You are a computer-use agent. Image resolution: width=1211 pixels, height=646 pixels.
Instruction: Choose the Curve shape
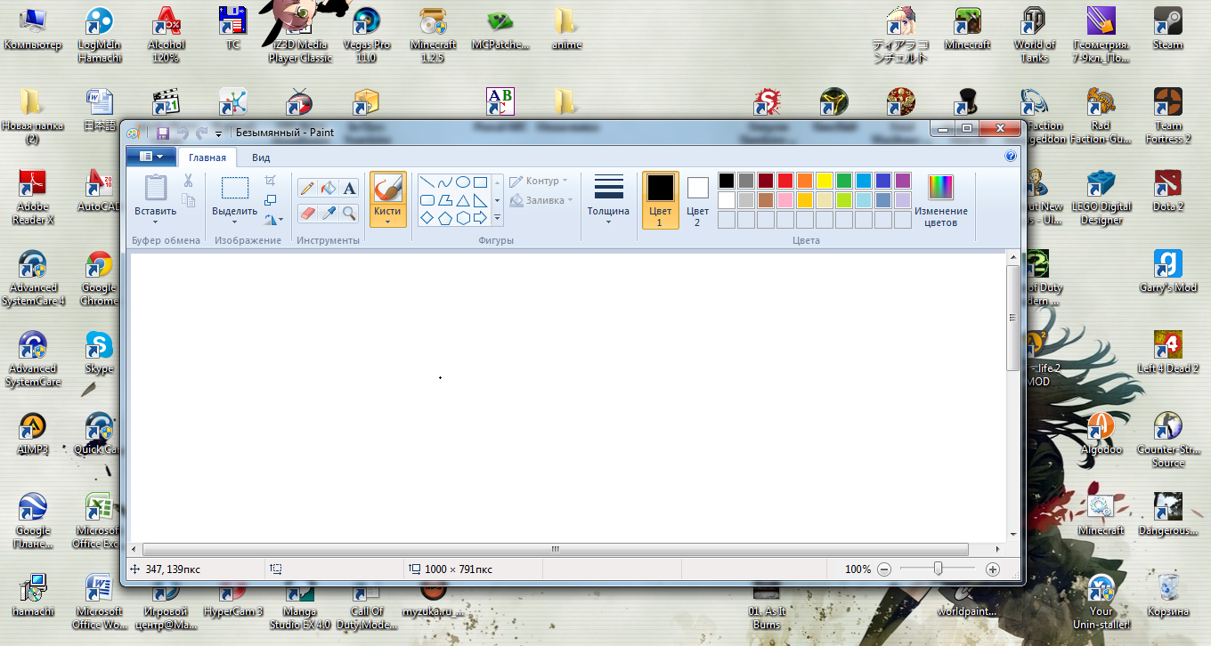click(445, 182)
